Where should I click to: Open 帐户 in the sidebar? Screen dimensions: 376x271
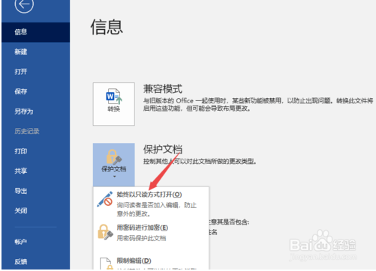click(36, 242)
